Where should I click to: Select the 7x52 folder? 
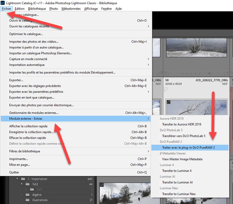[51, 184]
